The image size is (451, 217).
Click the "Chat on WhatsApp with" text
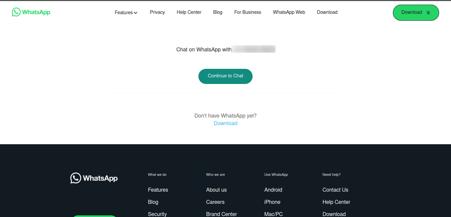[x=204, y=49]
